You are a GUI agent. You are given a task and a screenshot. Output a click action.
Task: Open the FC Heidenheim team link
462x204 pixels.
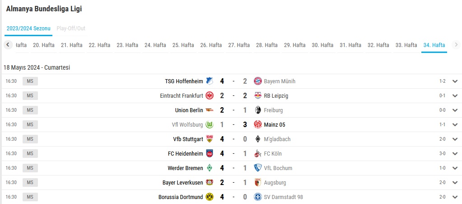coord(185,153)
